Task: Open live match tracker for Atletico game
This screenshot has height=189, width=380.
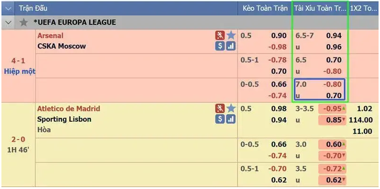Action: [220, 109]
